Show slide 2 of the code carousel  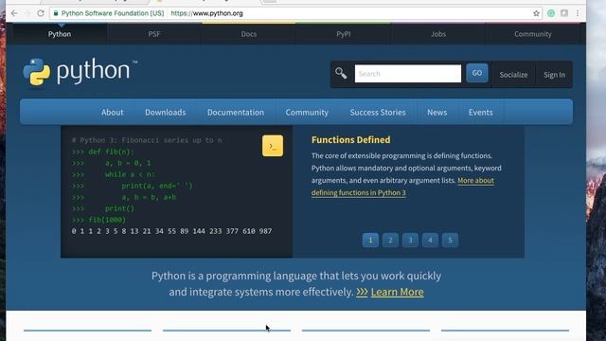tap(390, 240)
